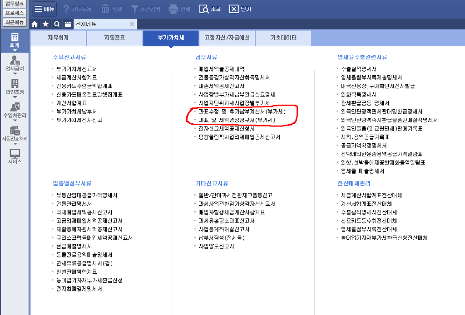Image resolution: width=465 pixels, height=315 pixels.
Task: Open favorites with the star icon
Action: click(46, 24)
